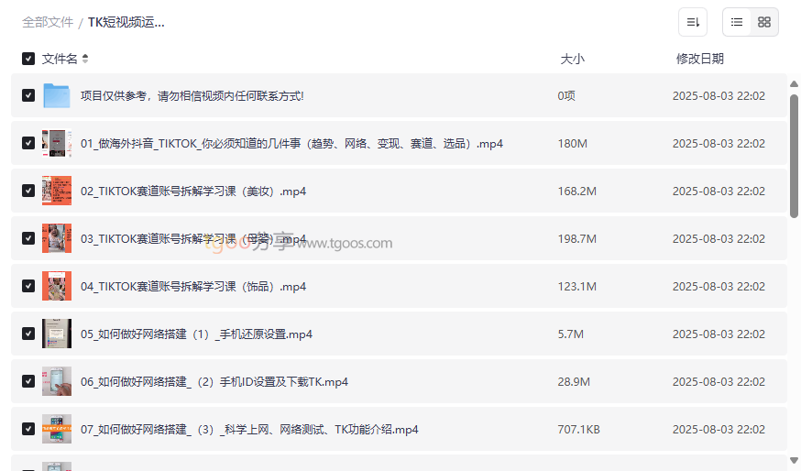This screenshot has height=471, width=801.
Task: Uncheck the 06 手机ID设置 file checkbox
Action: pos(28,382)
